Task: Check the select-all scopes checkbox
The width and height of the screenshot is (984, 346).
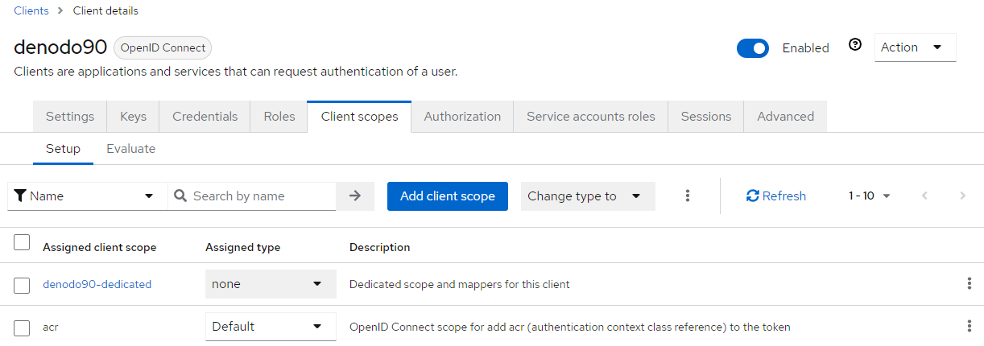Action: (x=23, y=242)
